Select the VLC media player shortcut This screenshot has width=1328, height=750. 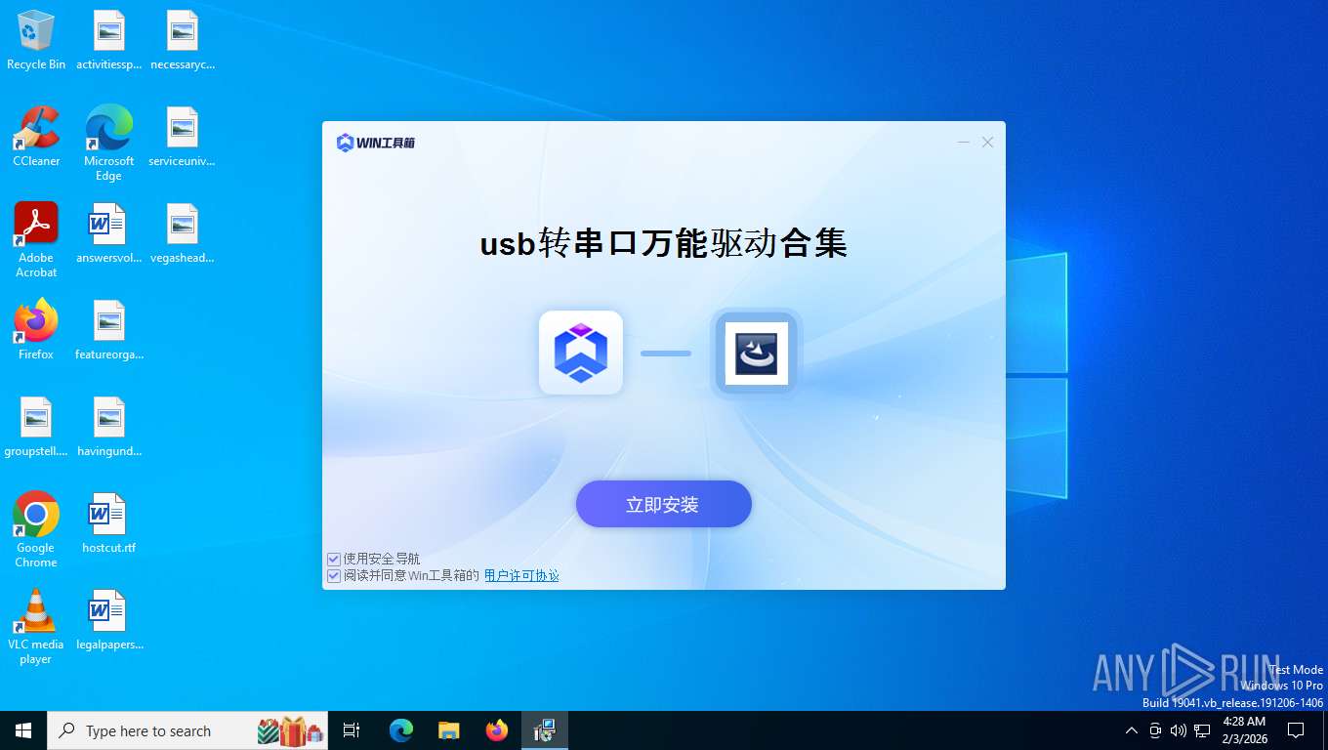36,627
